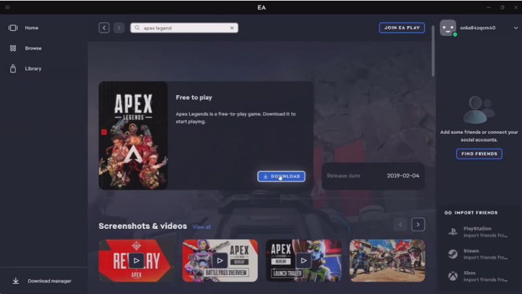Viewport: 522px width, 294px height.
Task: Go to Home in sidebar
Action: click(x=31, y=27)
